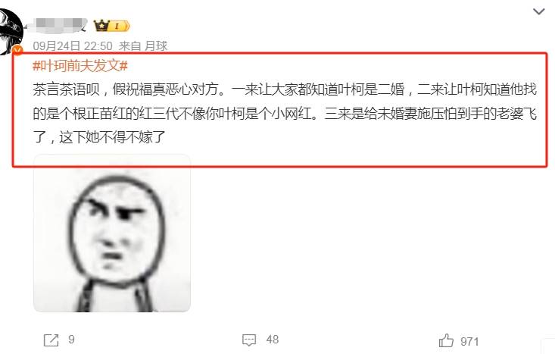Open comments via the speech bubble icon
555x354 pixels.
click(x=249, y=340)
